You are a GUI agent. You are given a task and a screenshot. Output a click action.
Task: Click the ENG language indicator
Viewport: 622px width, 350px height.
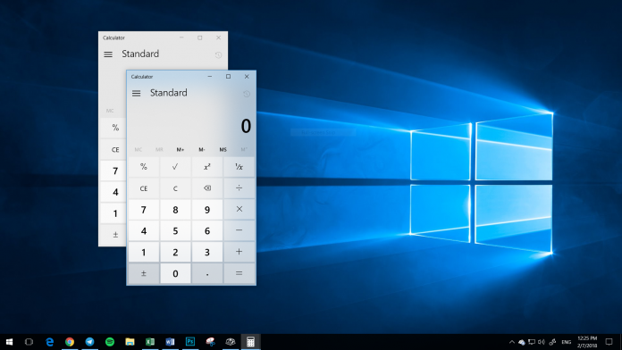pos(567,342)
